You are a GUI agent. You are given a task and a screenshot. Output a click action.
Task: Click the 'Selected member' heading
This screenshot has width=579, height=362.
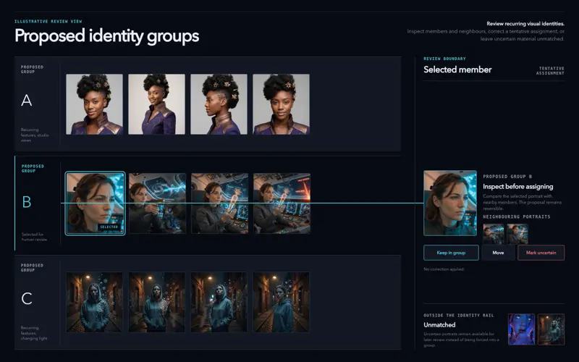click(457, 70)
